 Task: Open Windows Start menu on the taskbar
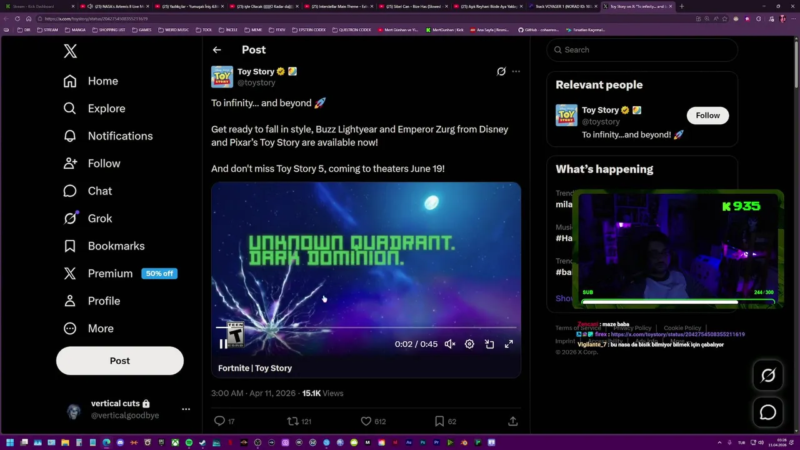coord(10,443)
